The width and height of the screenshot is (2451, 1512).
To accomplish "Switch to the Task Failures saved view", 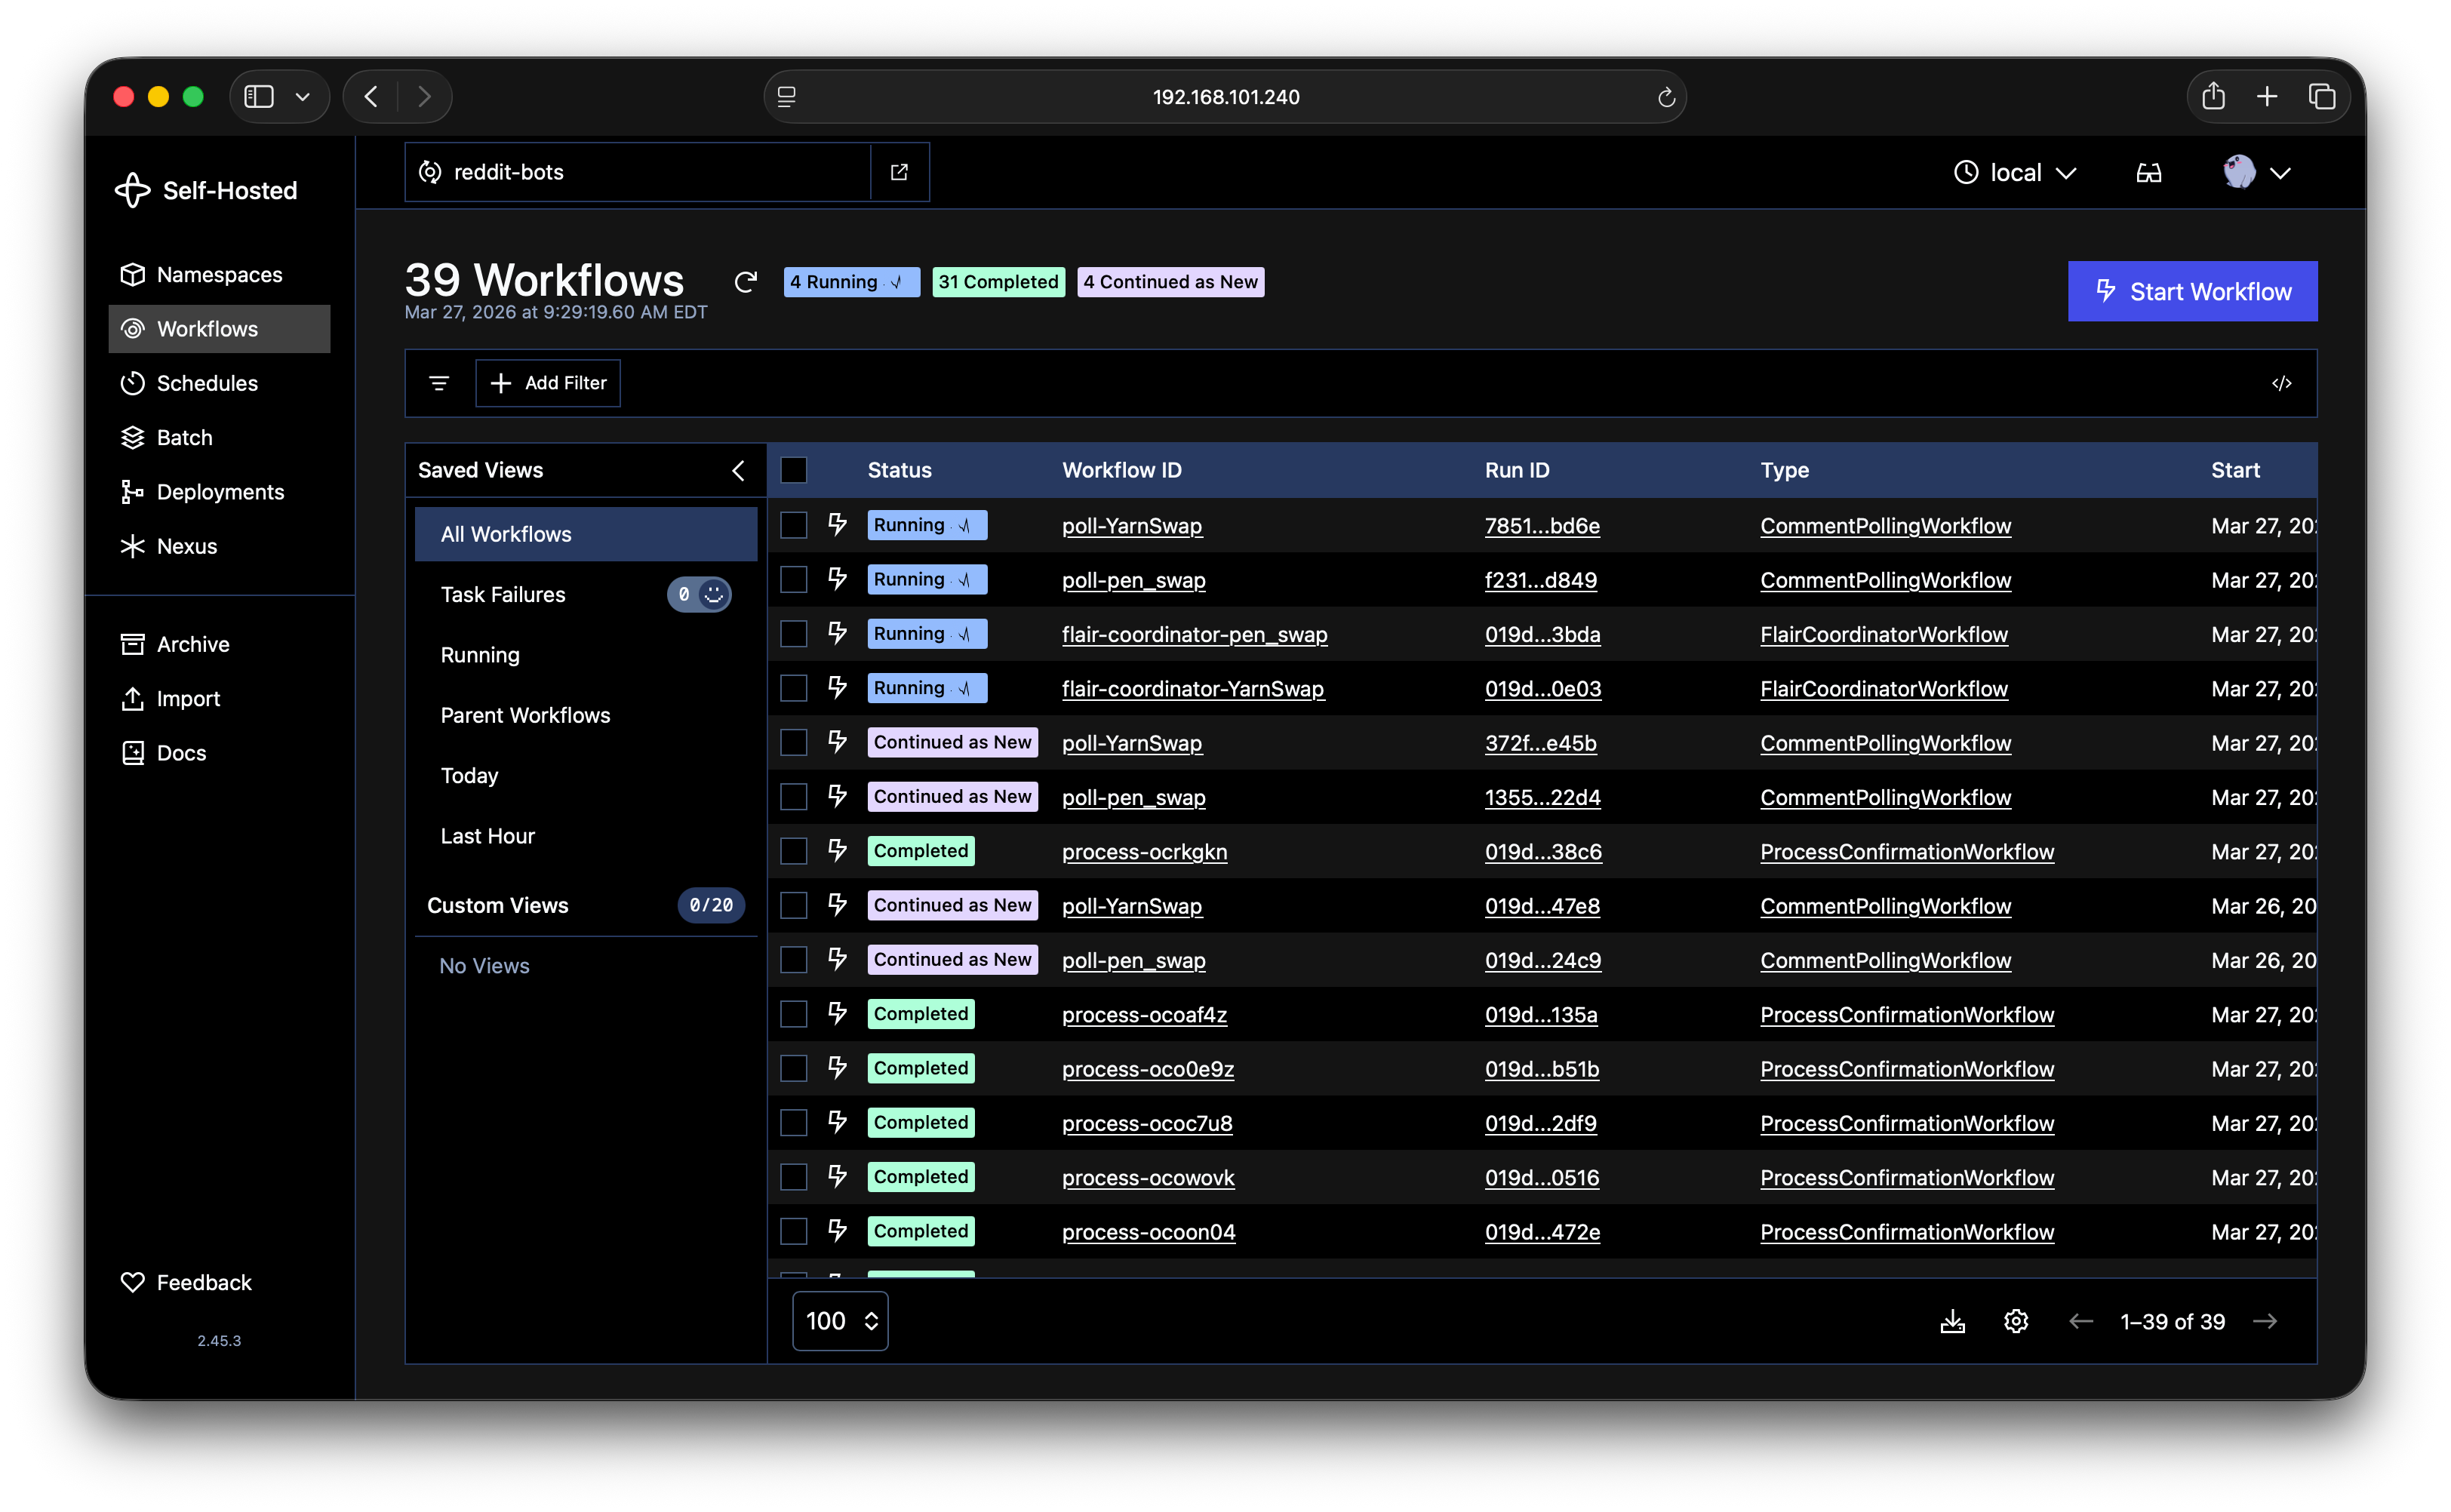I will pos(503,594).
